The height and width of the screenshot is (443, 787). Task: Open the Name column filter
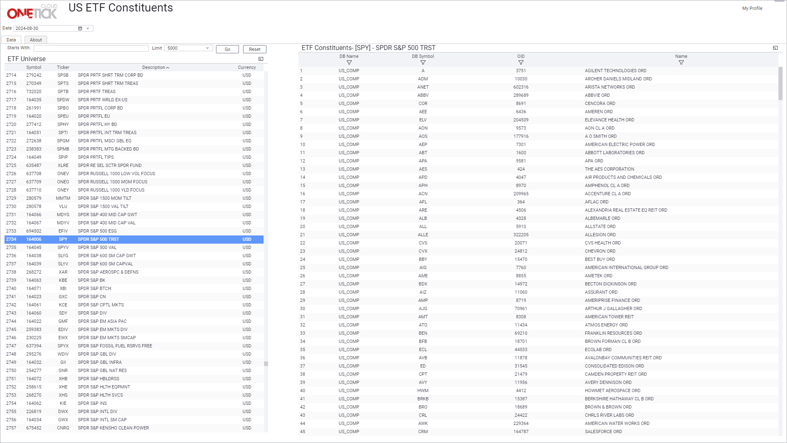(681, 63)
